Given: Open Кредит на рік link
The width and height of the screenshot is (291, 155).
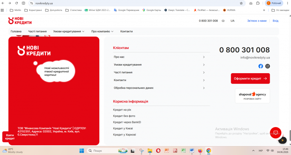Looking at the screenshot, I should click(122, 110).
